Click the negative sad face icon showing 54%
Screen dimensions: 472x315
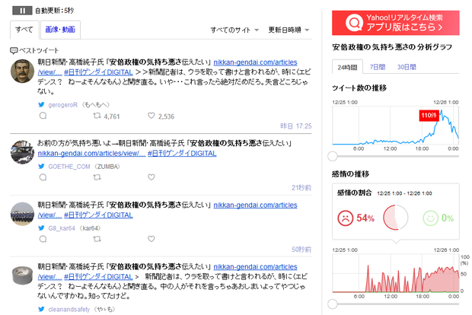[345, 218]
